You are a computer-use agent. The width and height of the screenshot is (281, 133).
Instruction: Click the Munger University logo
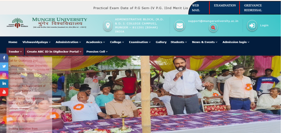(47, 23)
